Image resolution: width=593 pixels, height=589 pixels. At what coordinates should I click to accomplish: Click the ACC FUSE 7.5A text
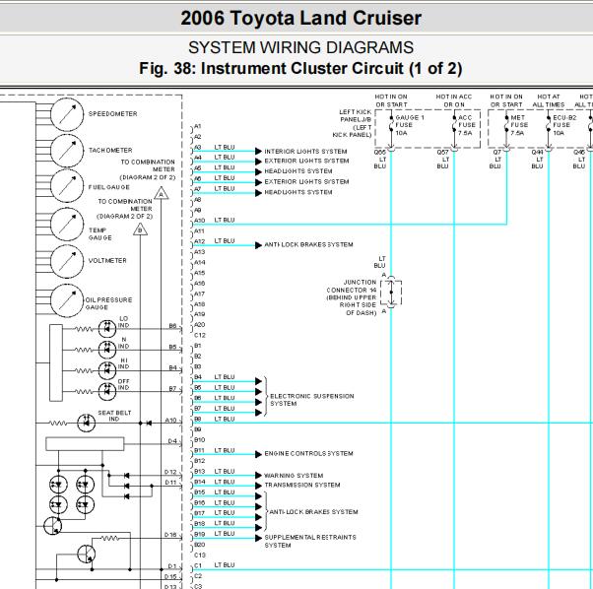click(x=466, y=125)
